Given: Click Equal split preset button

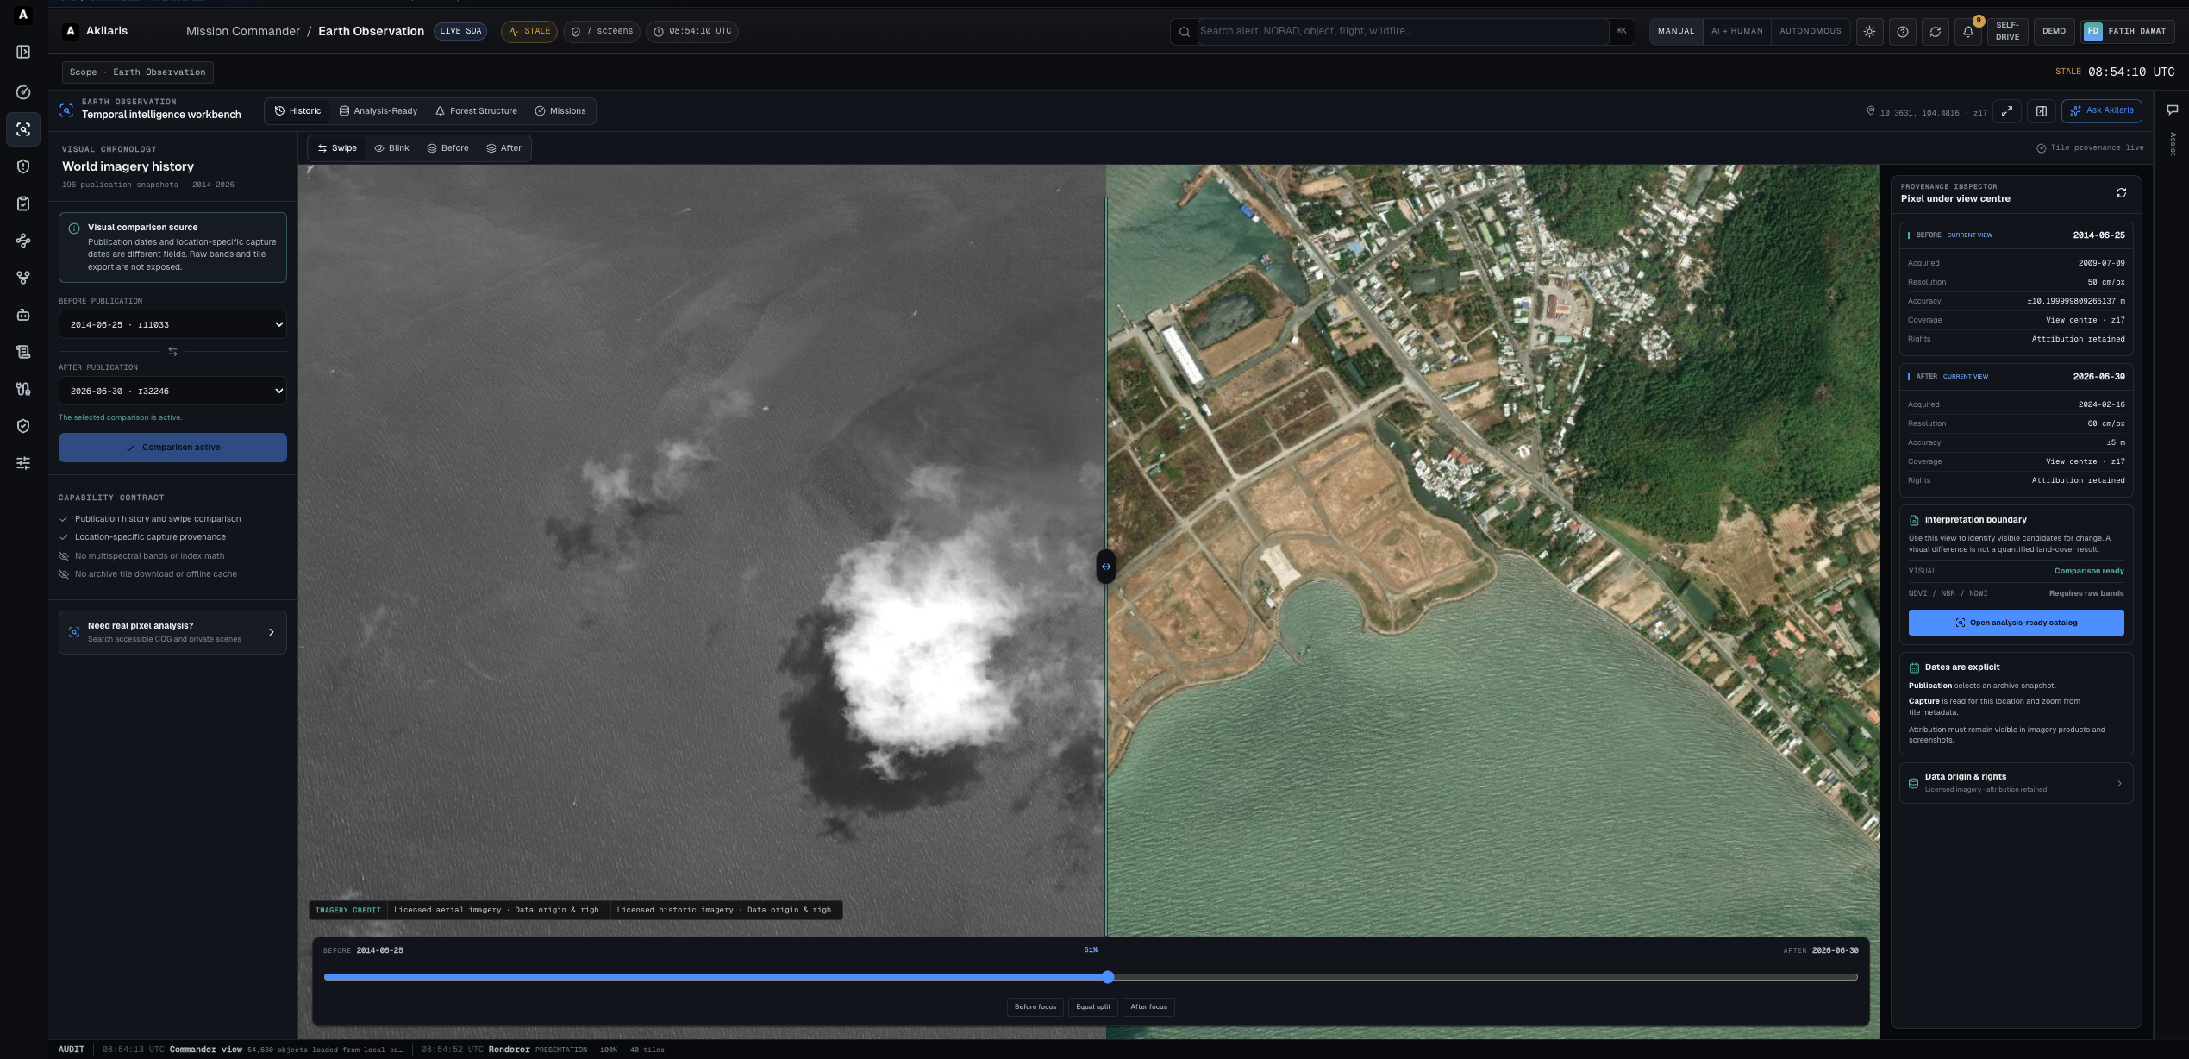Looking at the screenshot, I should pyautogui.click(x=1092, y=1006).
